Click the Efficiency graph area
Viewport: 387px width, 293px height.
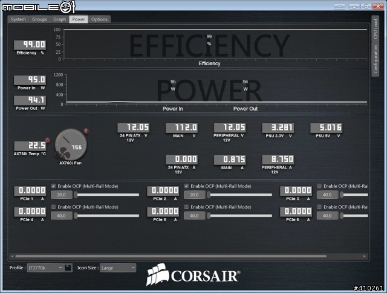tap(215, 44)
